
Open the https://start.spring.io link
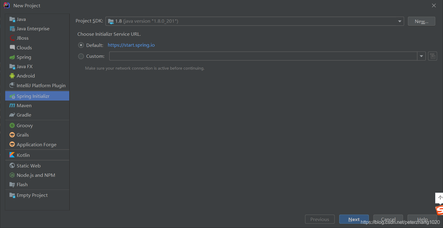point(131,45)
